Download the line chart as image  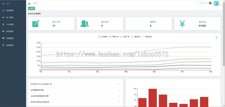point(217,37)
